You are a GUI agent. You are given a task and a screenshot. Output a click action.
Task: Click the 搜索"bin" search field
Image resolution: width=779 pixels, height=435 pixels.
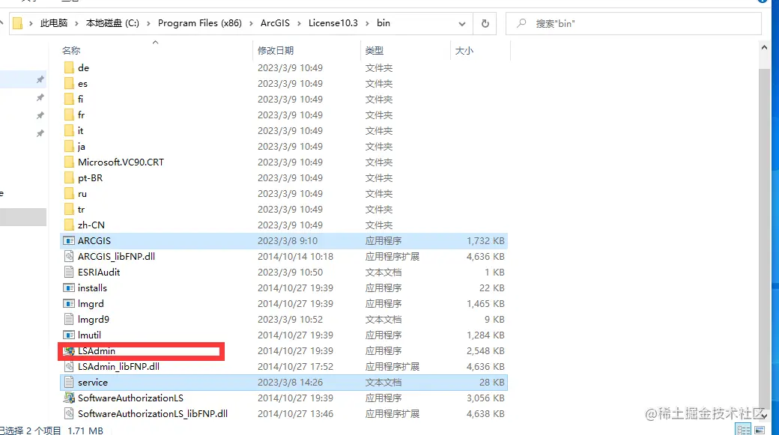(634, 23)
